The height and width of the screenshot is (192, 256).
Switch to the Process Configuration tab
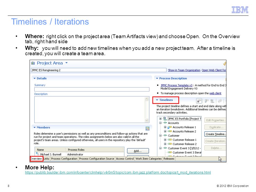(x=64, y=159)
